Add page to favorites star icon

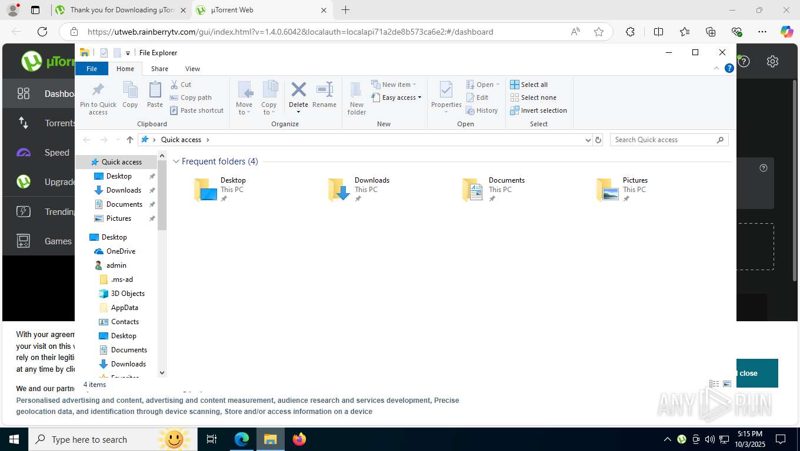pyautogui.click(x=599, y=32)
